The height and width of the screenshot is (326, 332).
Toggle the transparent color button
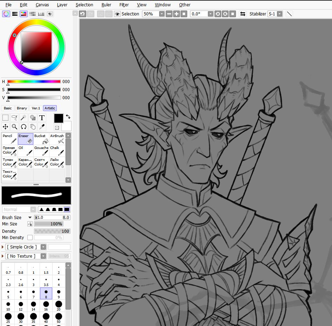click(x=57, y=128)
